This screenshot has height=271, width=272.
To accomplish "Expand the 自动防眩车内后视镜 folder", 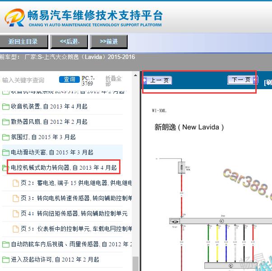I will click(71, 244).
